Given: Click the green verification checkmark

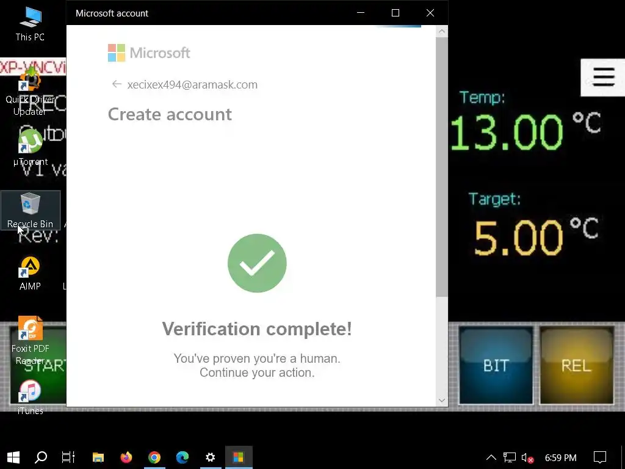Looking at the screenshot, I should pos(257,263).
